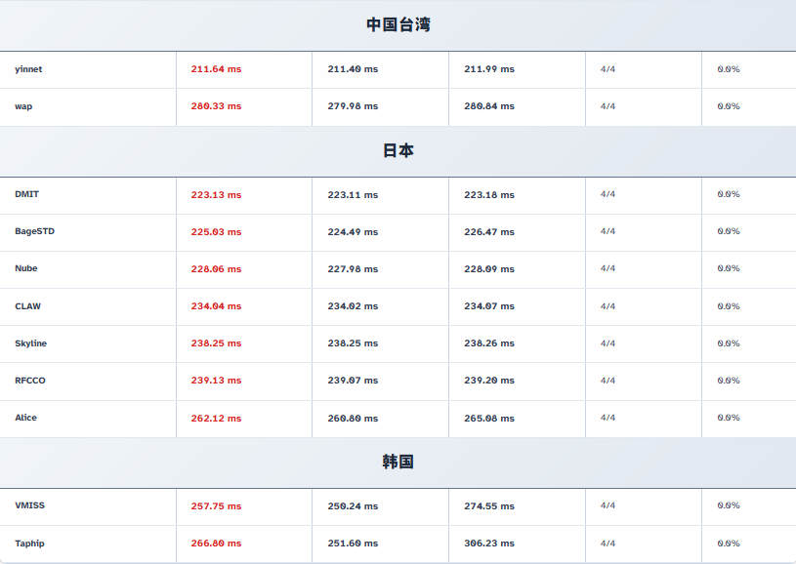Viewport: 796px width, 564px height.
Task: Click the red 280.33 ms wap latency
Action: [216, 106]
